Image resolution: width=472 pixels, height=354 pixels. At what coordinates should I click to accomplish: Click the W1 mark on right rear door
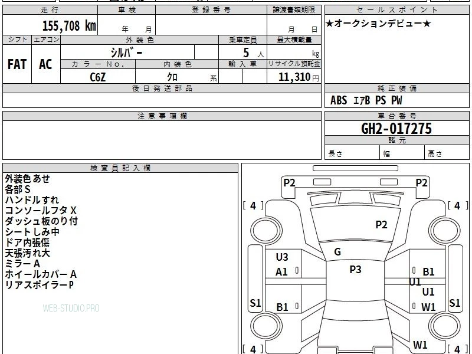click(x=428, y=307)
